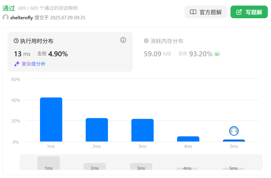Click the 5ms bar in the range slider

click(233, 169)
